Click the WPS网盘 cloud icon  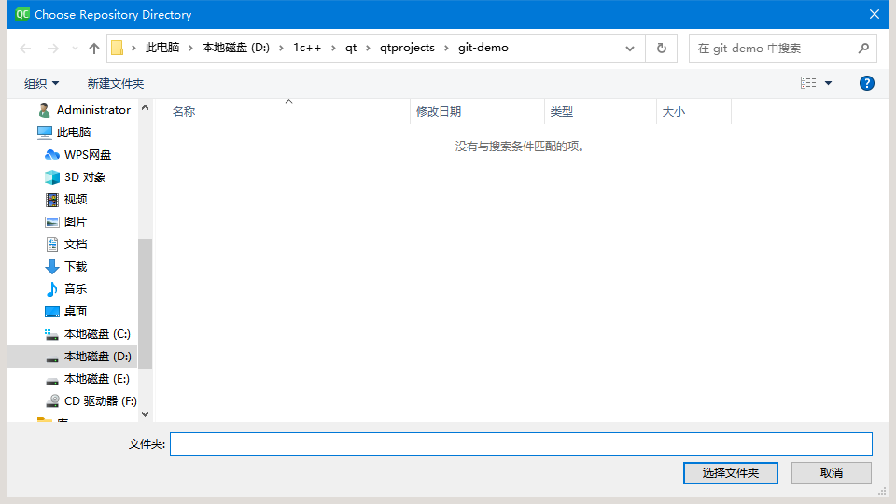tap(52, 155)
